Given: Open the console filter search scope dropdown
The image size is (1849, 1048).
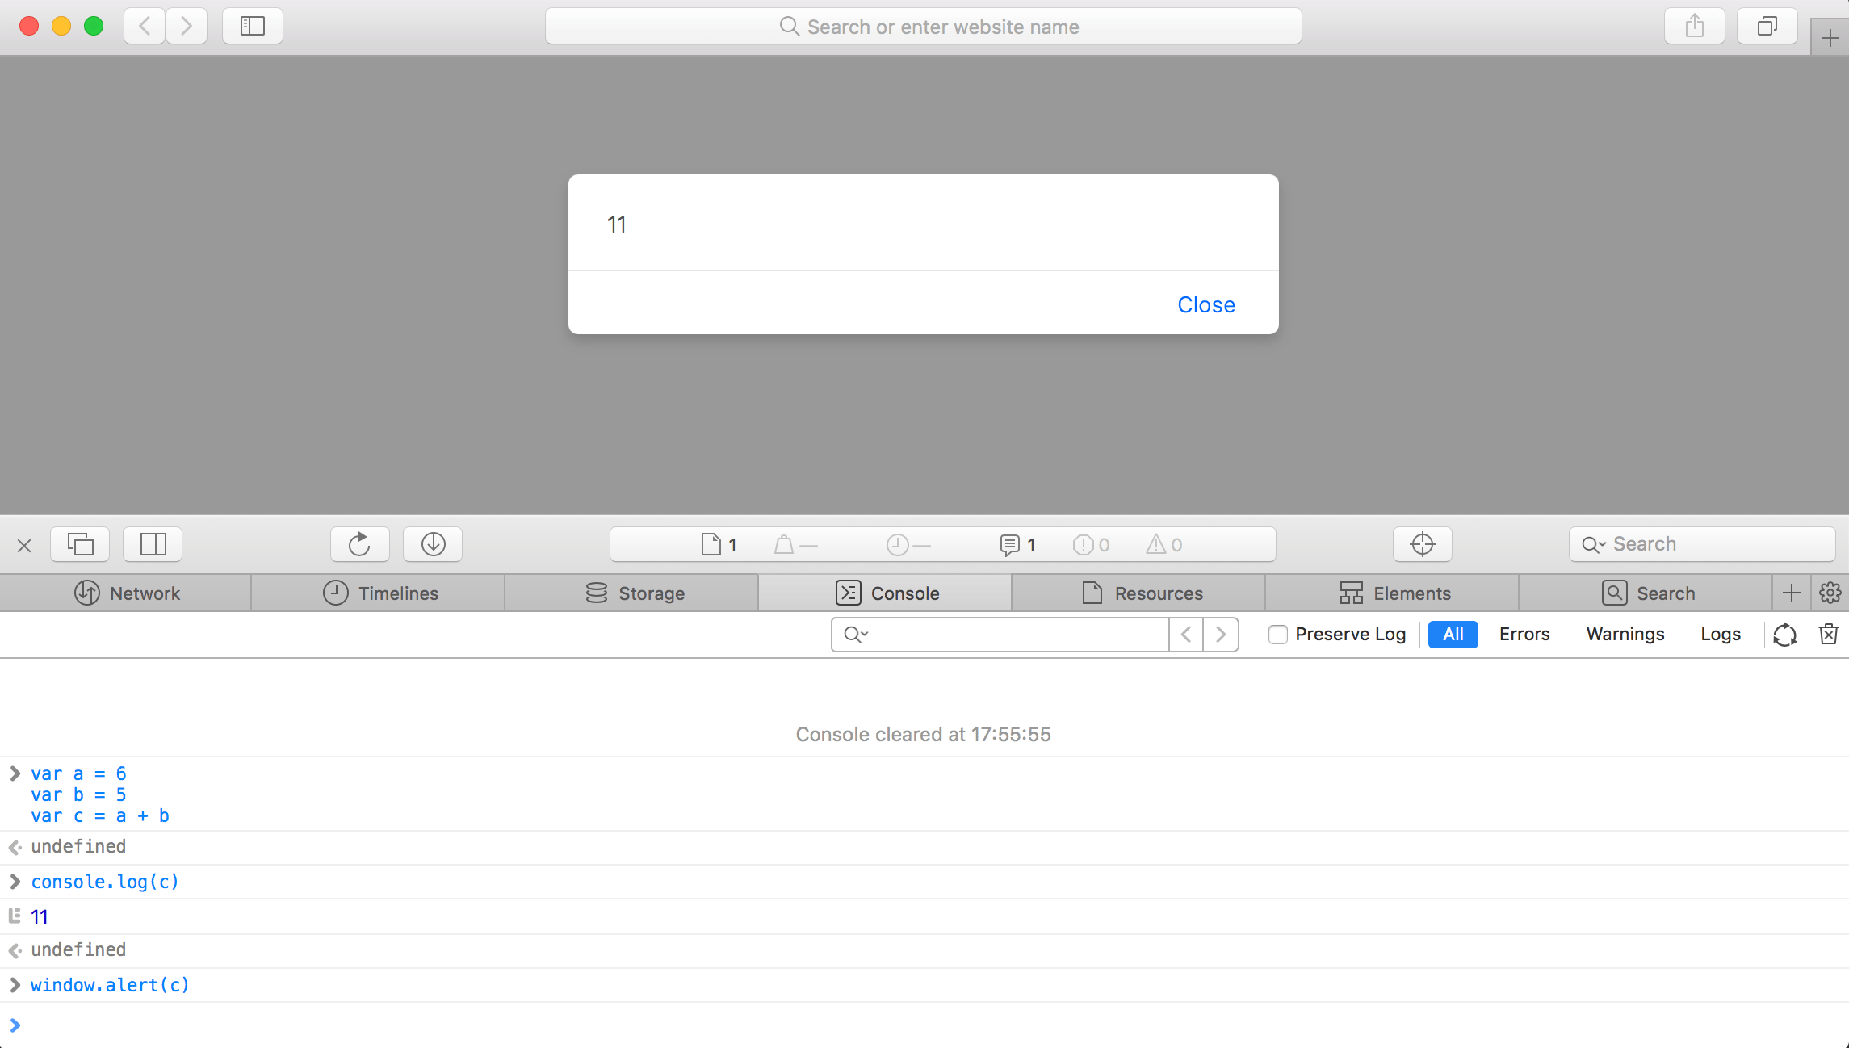Looking at the screenshot, I should coord(855,635).
